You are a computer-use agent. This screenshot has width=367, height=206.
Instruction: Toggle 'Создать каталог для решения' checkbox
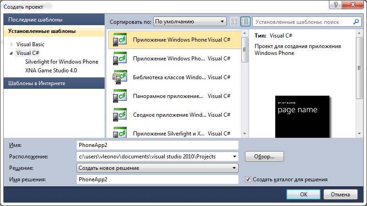pyautogui.click(x=248, y=179)
